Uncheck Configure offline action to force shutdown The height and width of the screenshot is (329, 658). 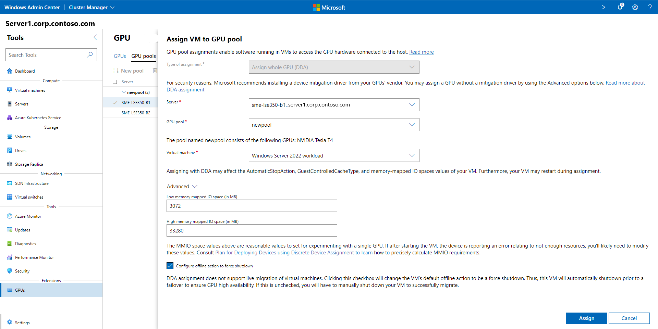point(170,265)
